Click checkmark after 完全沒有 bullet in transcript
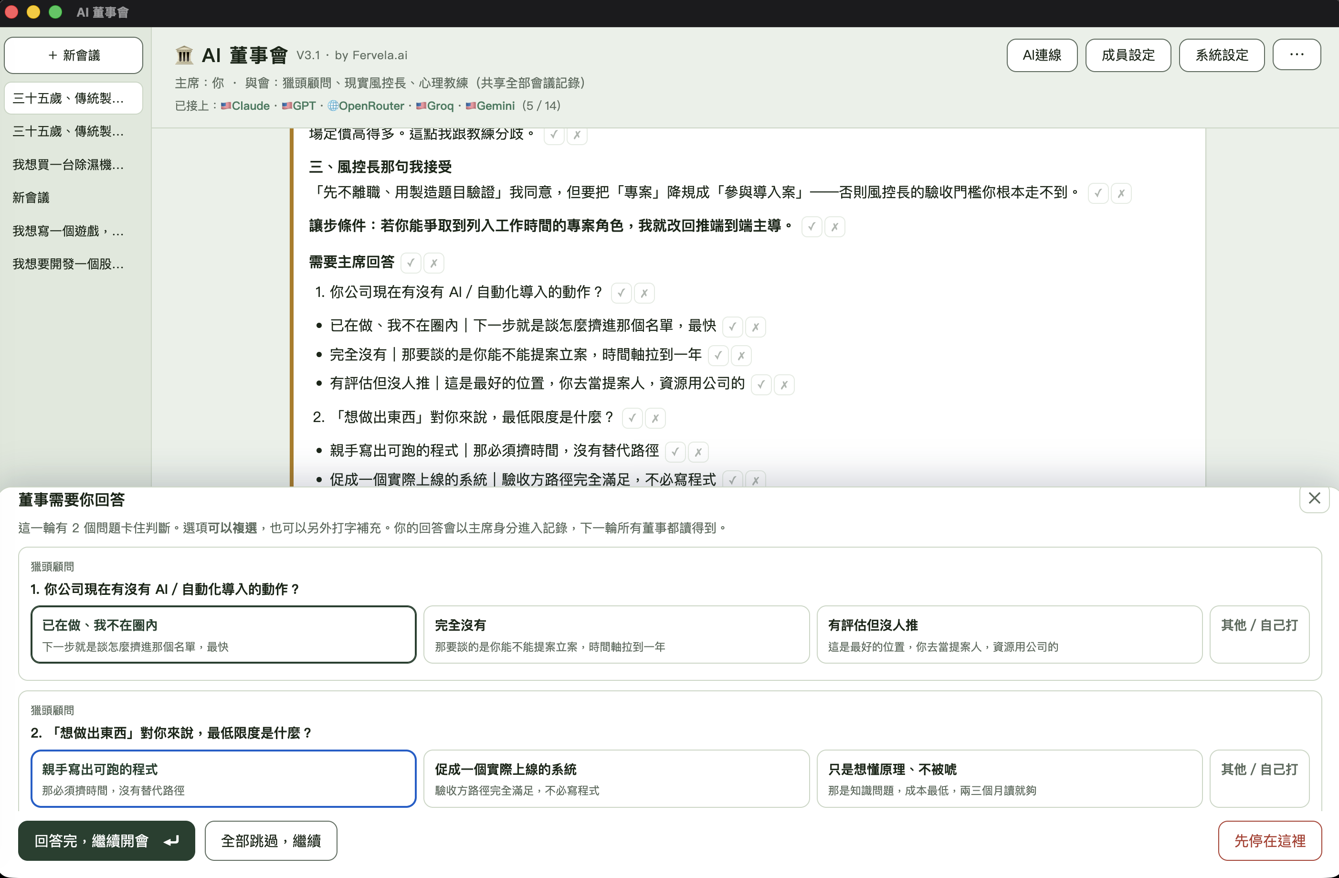 (718, 356)
